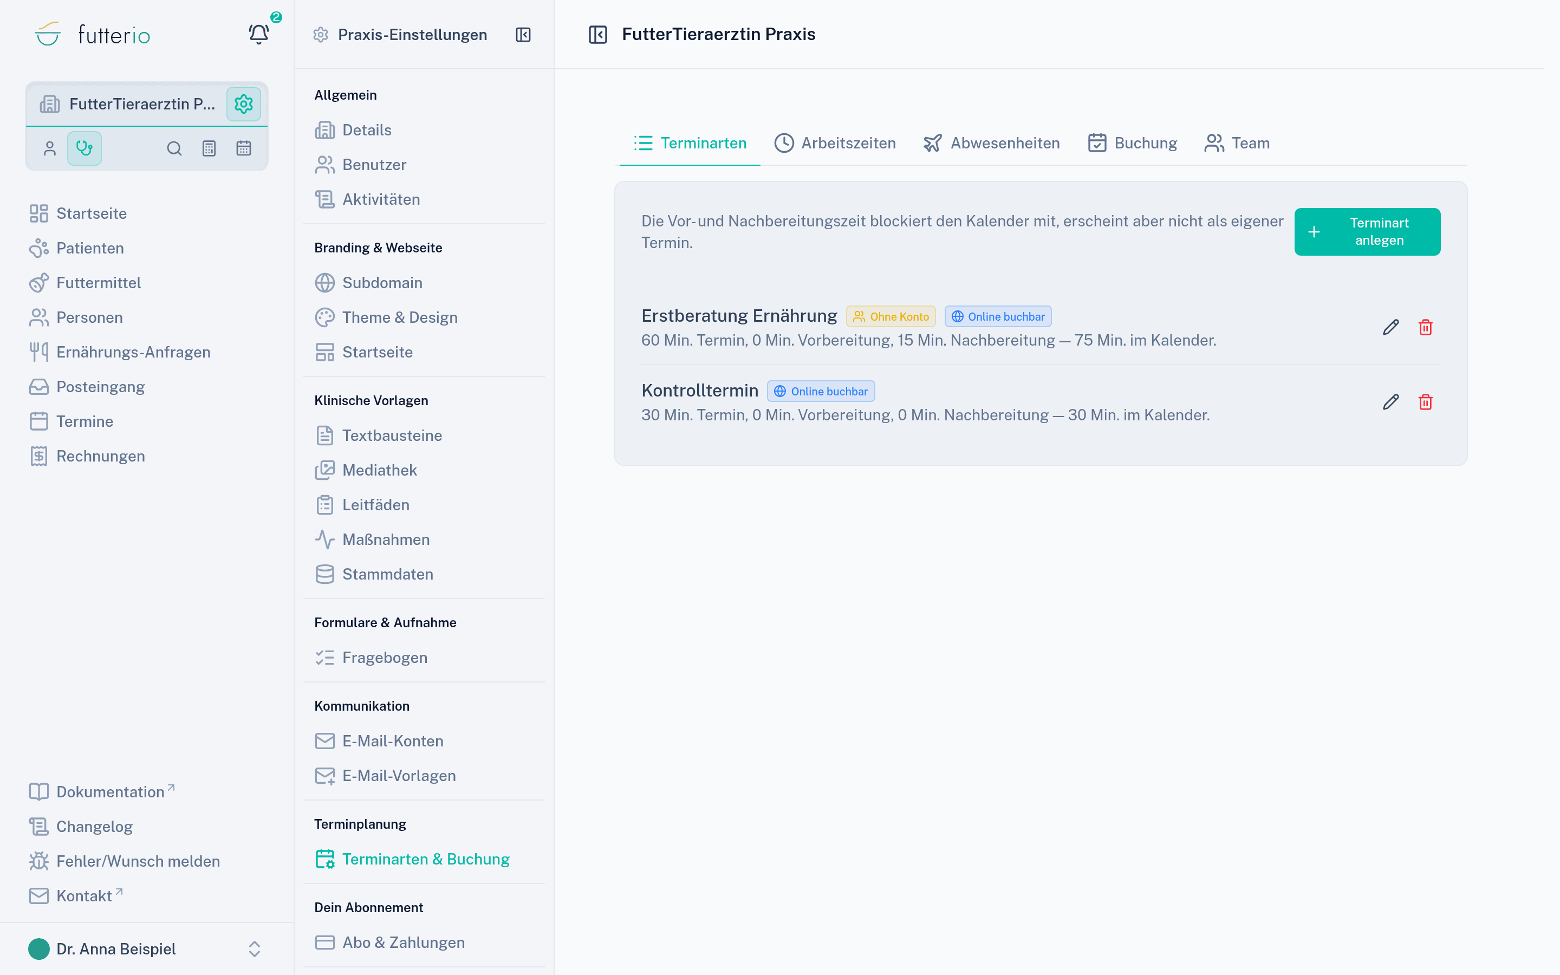Open practice settings gear icon
This screenshot has height=975, width=1560.
click(x=244, y=104)
